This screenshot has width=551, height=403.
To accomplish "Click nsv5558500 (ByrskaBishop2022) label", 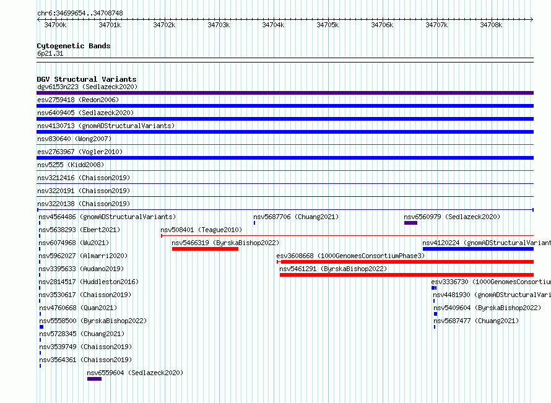I will coord(93,321).
